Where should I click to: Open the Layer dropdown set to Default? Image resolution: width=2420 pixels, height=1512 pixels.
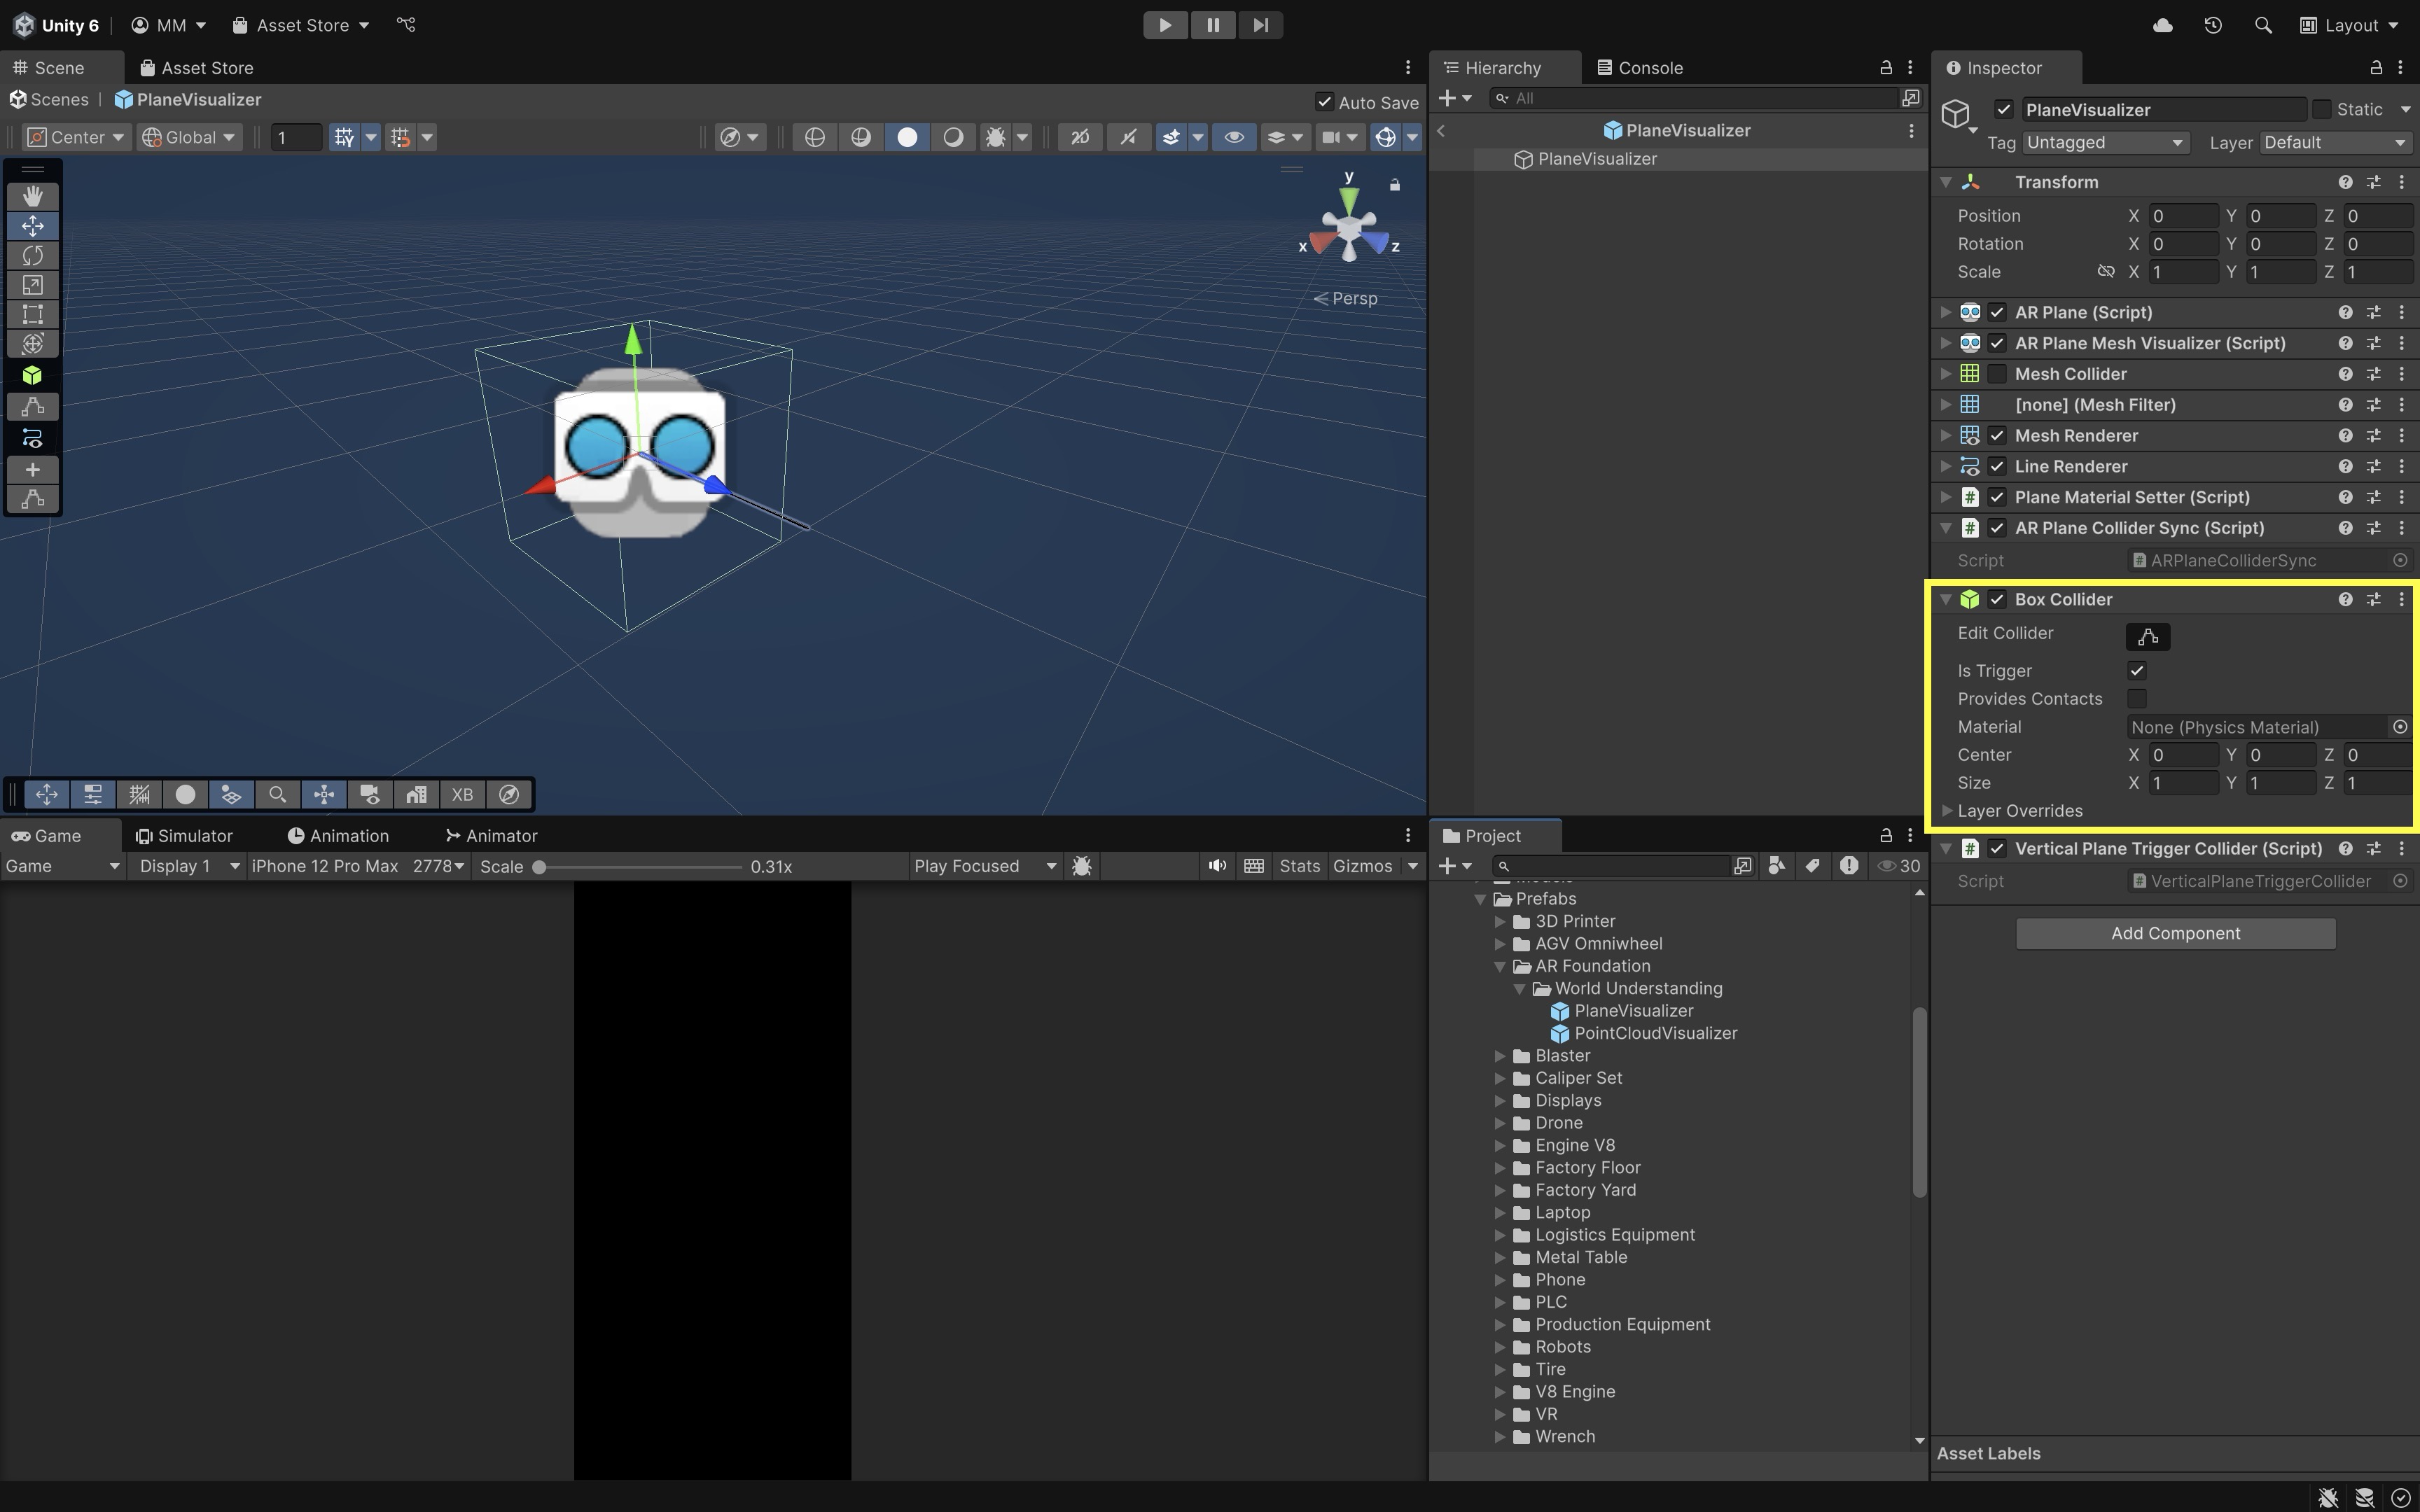(x=2334, y=143)
